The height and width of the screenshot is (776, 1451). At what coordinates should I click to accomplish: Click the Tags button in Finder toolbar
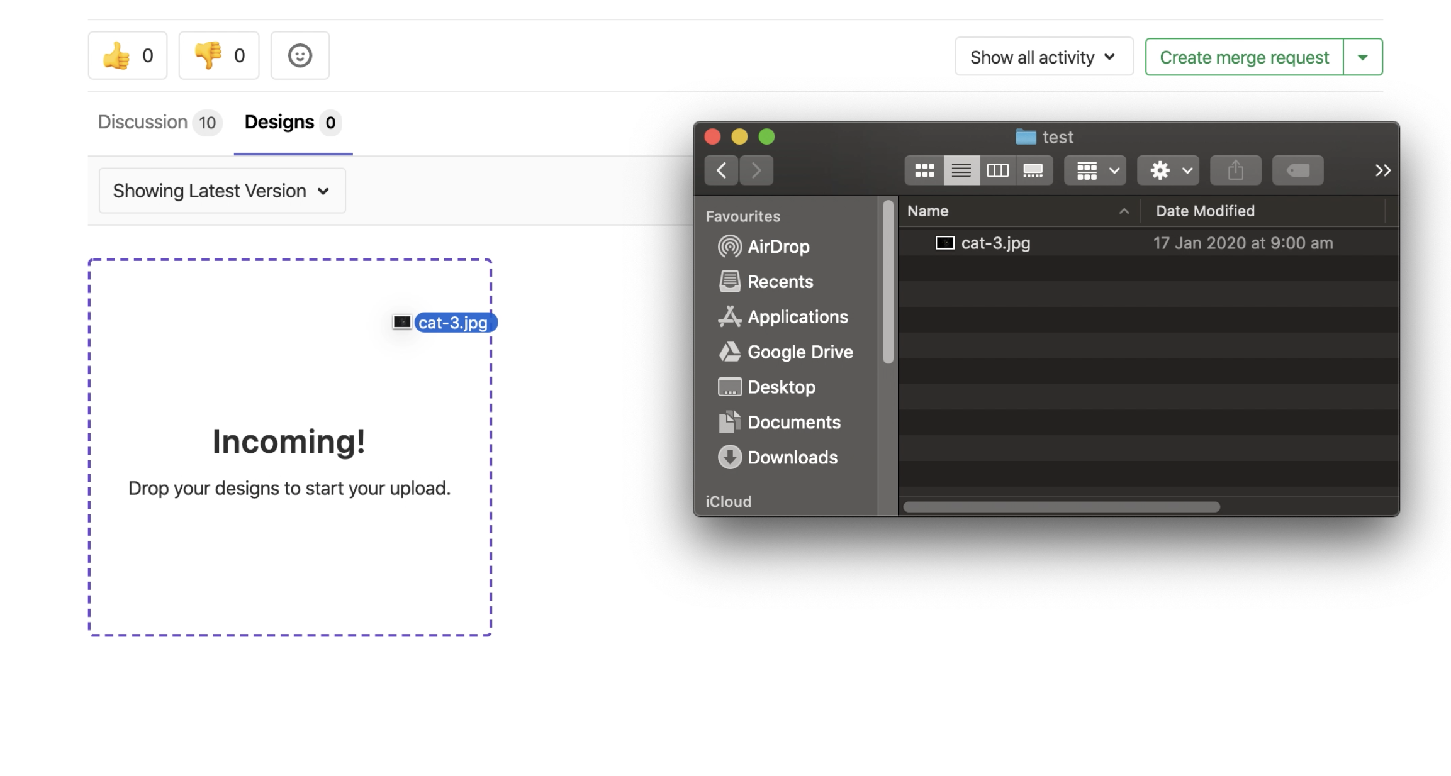pyautogui.click(x=1297, y=170)
